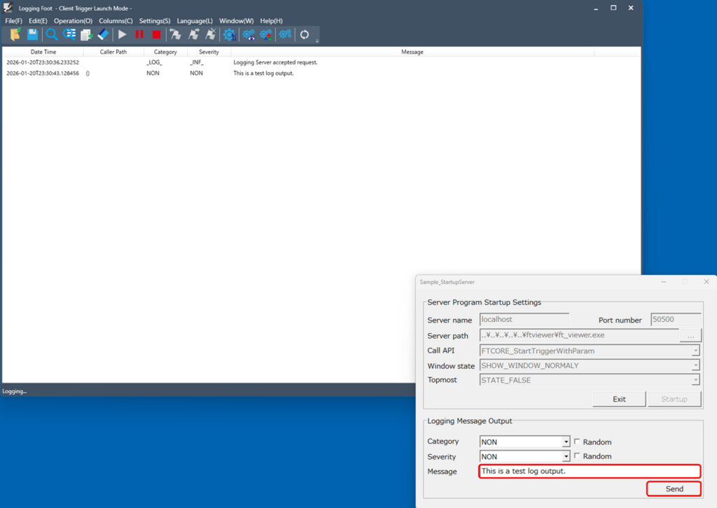This screenshot has width=717, height=508.
Task: Open folder icon in the toolbar
Action: point(15,34)
